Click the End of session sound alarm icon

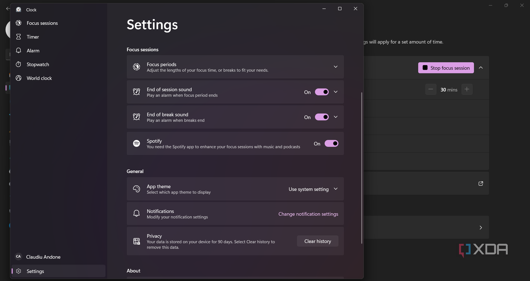(x=136, y=92)
